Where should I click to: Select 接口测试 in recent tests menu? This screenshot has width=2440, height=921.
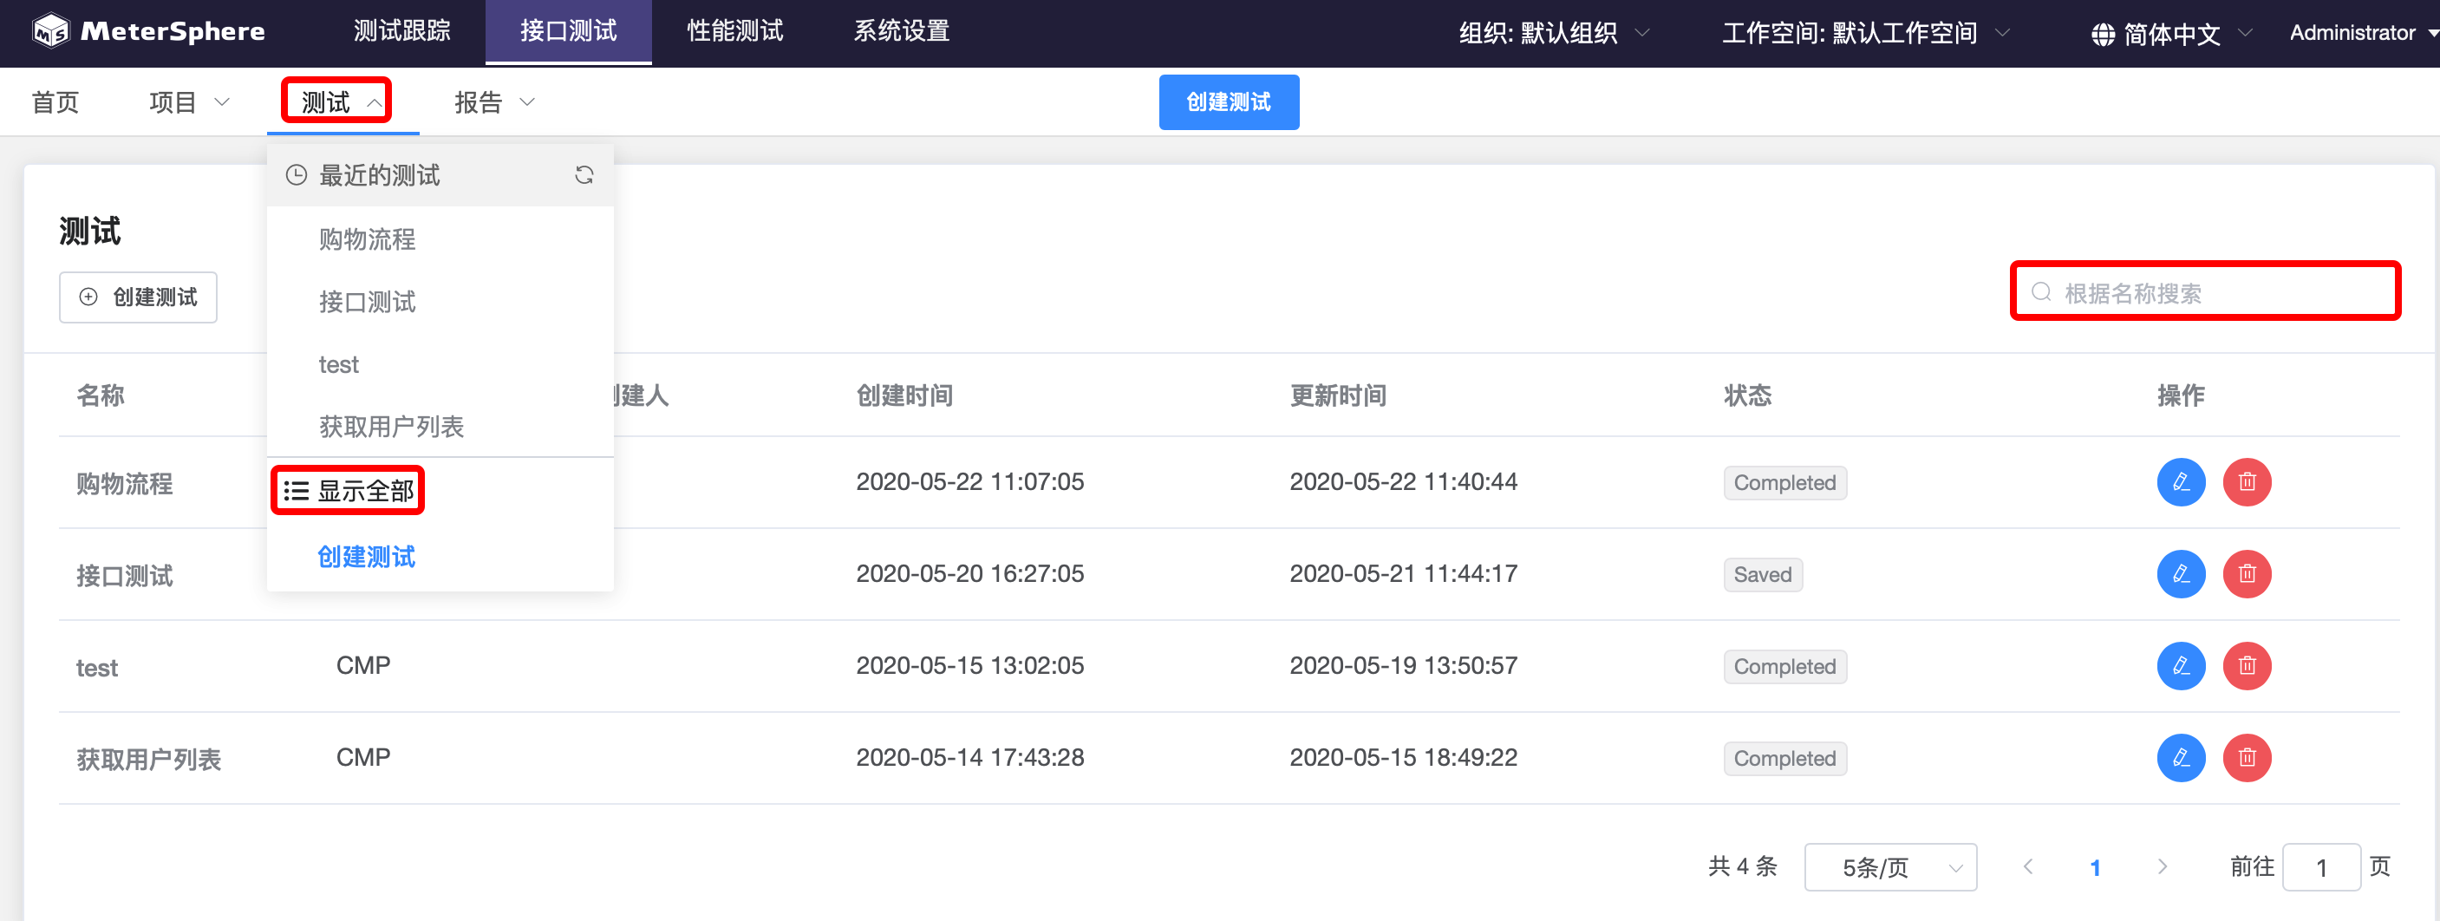click(x=440, y=301)
